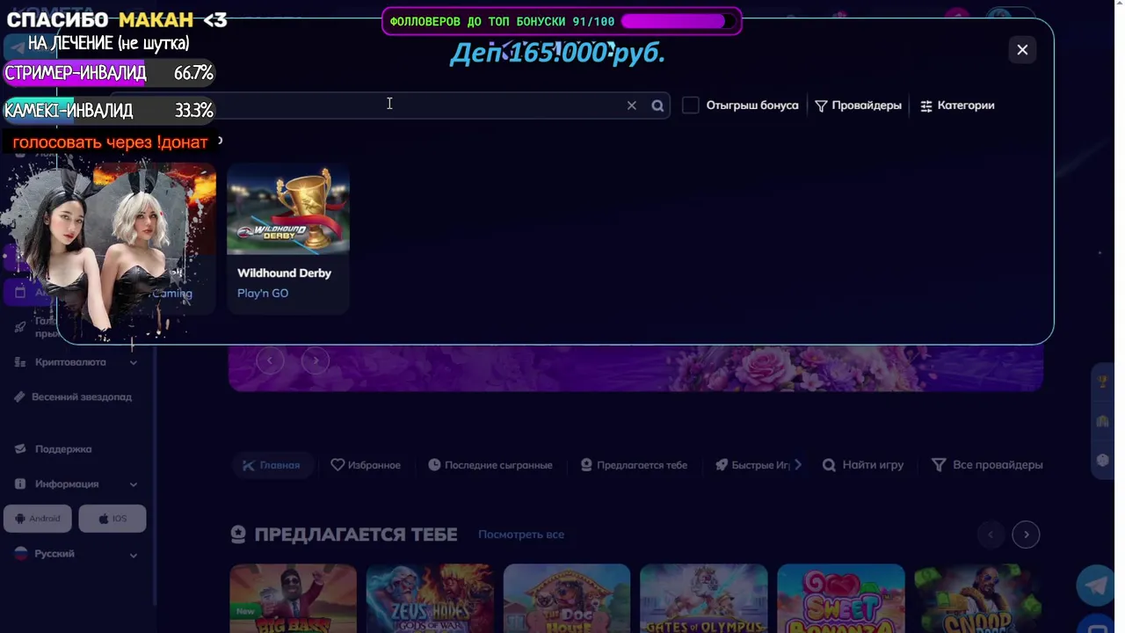Click the trophy icon on right panel

(x=1103, y=382)
